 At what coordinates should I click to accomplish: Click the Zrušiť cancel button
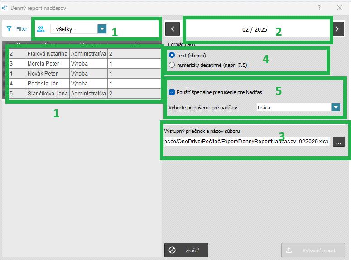[186, 250]
